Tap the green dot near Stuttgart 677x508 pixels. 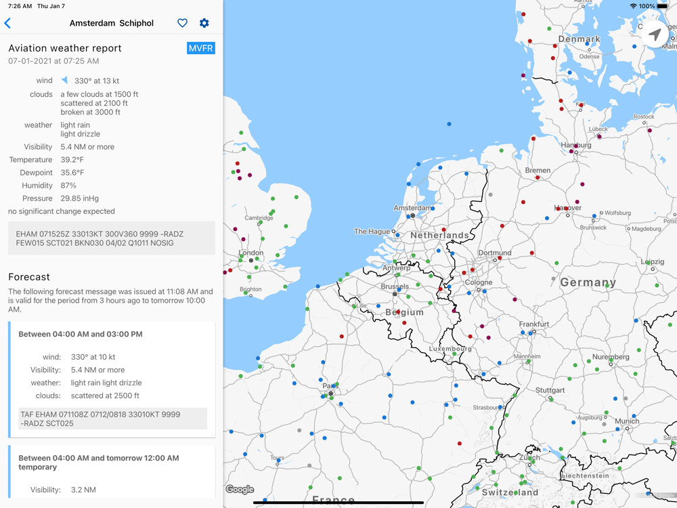[x=551, y=400]
